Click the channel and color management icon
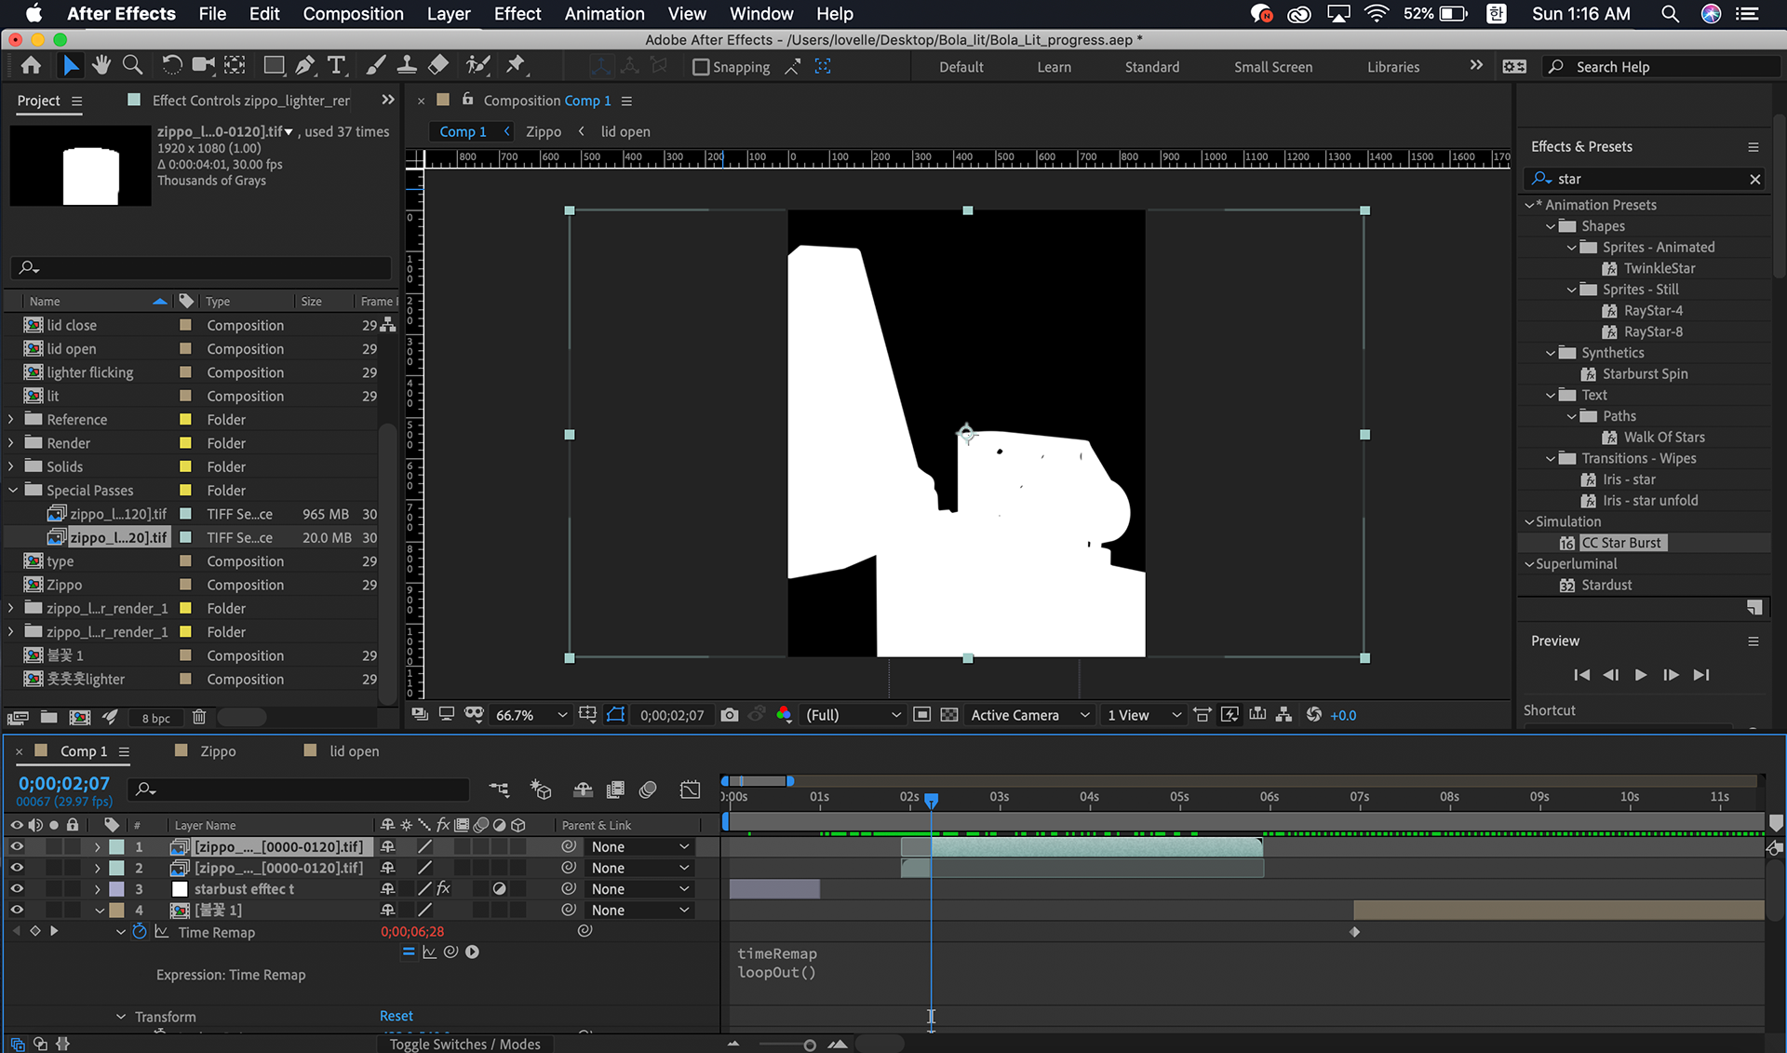The height and width of the screenshot is (1053, 1787). (x=784, y=715)
